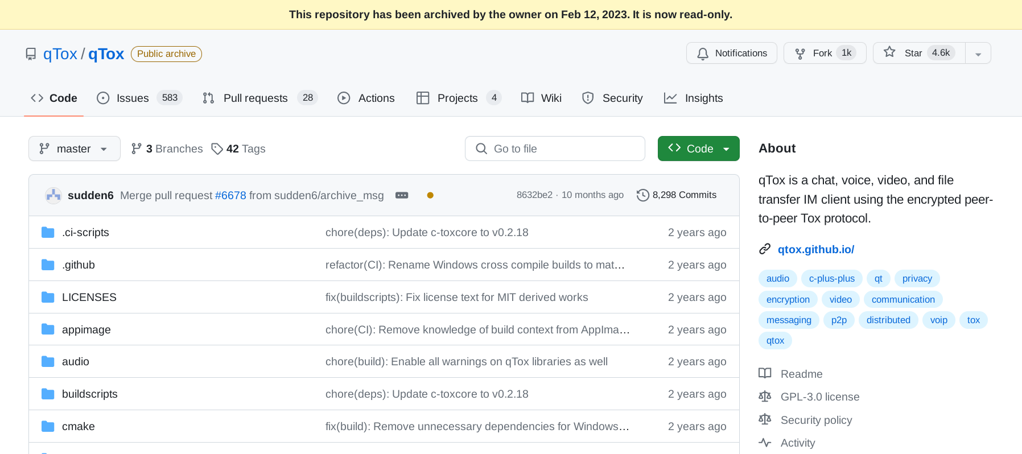Select the privacy topic tag

coord(917,278)
